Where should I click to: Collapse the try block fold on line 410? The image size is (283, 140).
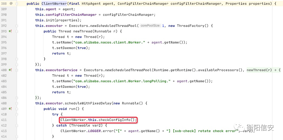[x=17, y=114]
